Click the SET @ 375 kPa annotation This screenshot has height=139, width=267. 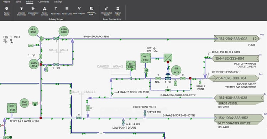pyautogui.click(x=152, y=50)
